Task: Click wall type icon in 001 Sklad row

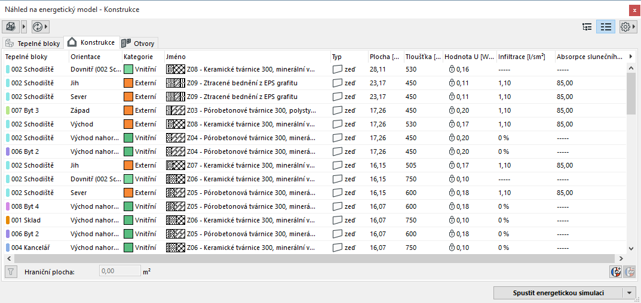Action: [x=337, y=220]
